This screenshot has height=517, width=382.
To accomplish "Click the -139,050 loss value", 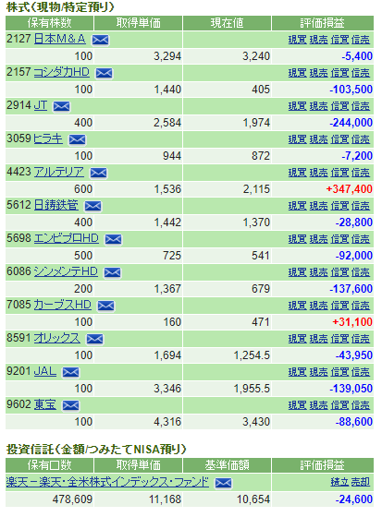I will coord(351,389).
